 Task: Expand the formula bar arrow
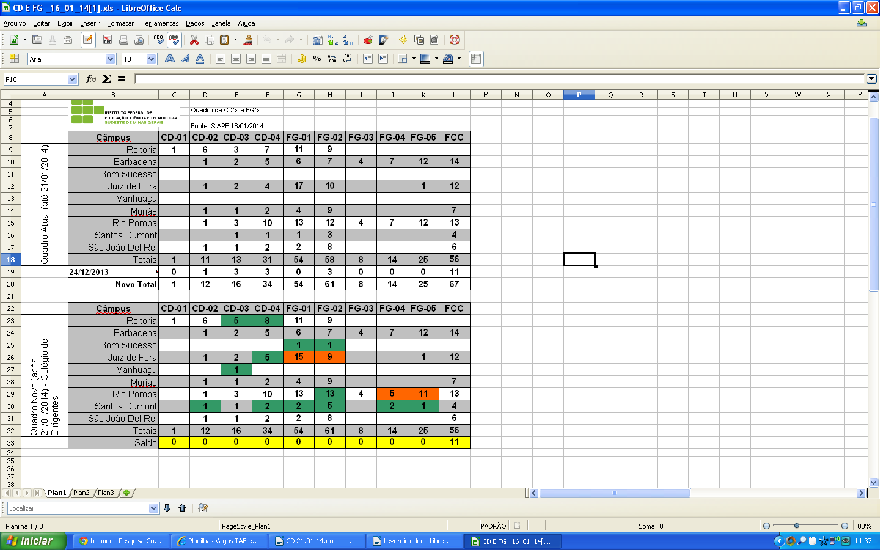pos(871,79)
